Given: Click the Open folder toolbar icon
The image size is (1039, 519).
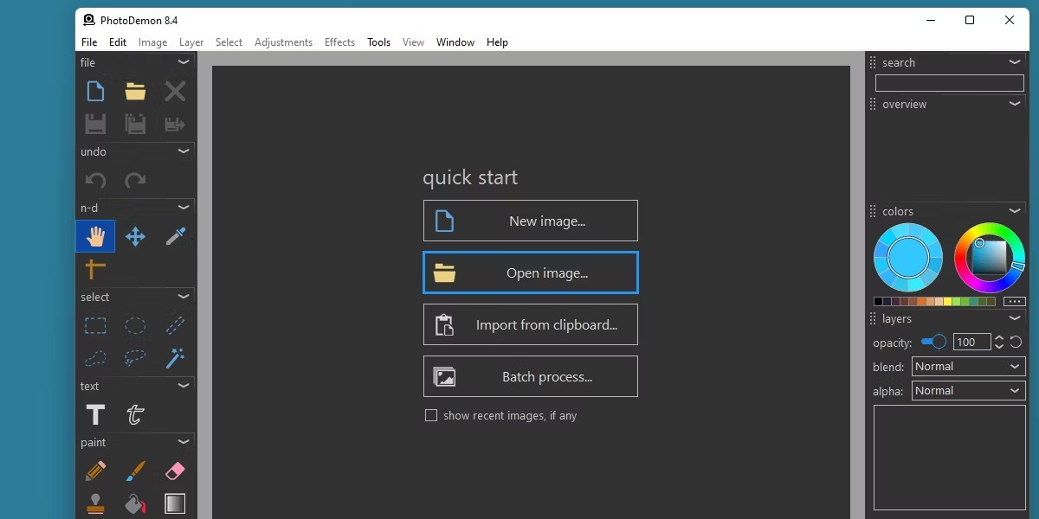Looking at the screenshot, I should tap(135, 92).
